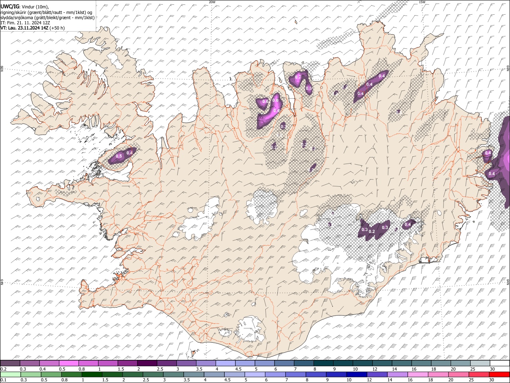Pick the red bottom-row swatch after 30
Screen dimensions: 510x383
(x=499, y=375)
